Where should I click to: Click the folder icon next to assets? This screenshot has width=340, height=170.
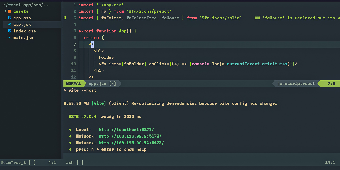10,11
